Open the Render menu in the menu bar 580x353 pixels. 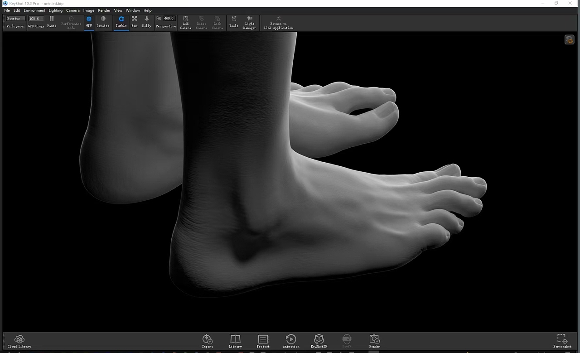click(x=104, y=10)
